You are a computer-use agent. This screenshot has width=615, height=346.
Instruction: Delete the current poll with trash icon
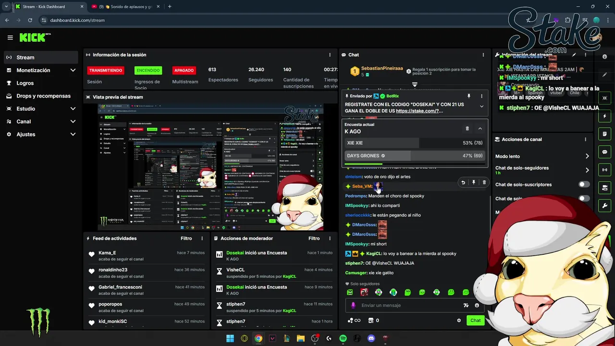point(467,128)
